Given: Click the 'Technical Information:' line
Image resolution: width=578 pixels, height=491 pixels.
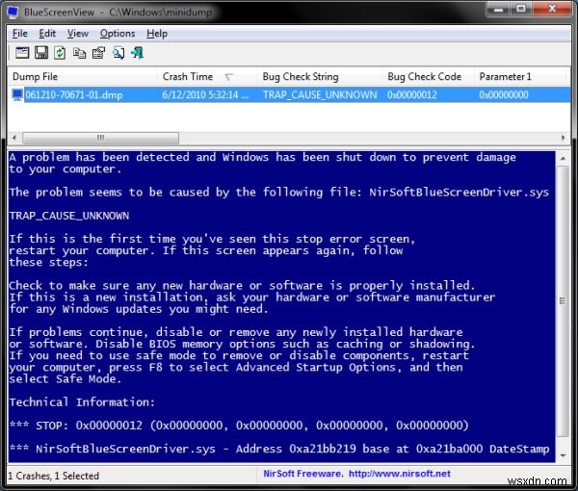Looking at the screenshot, I should click(82, 401).
